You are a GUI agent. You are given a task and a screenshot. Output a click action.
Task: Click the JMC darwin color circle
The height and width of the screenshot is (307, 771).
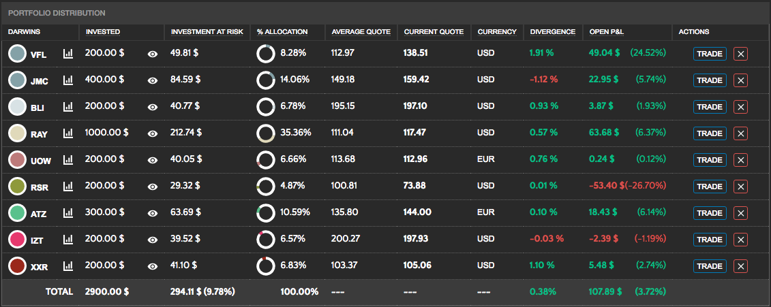point(18,80)
